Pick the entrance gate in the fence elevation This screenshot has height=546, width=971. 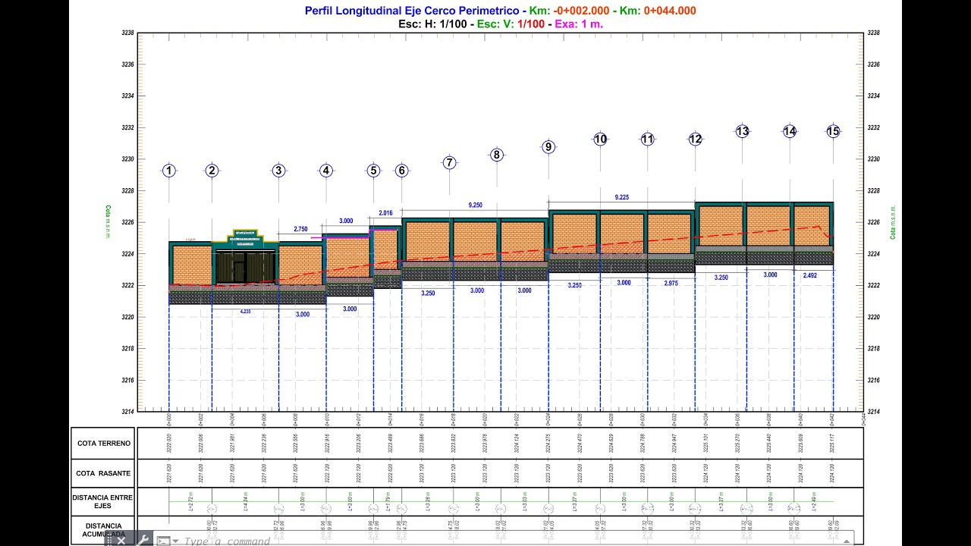245,267
